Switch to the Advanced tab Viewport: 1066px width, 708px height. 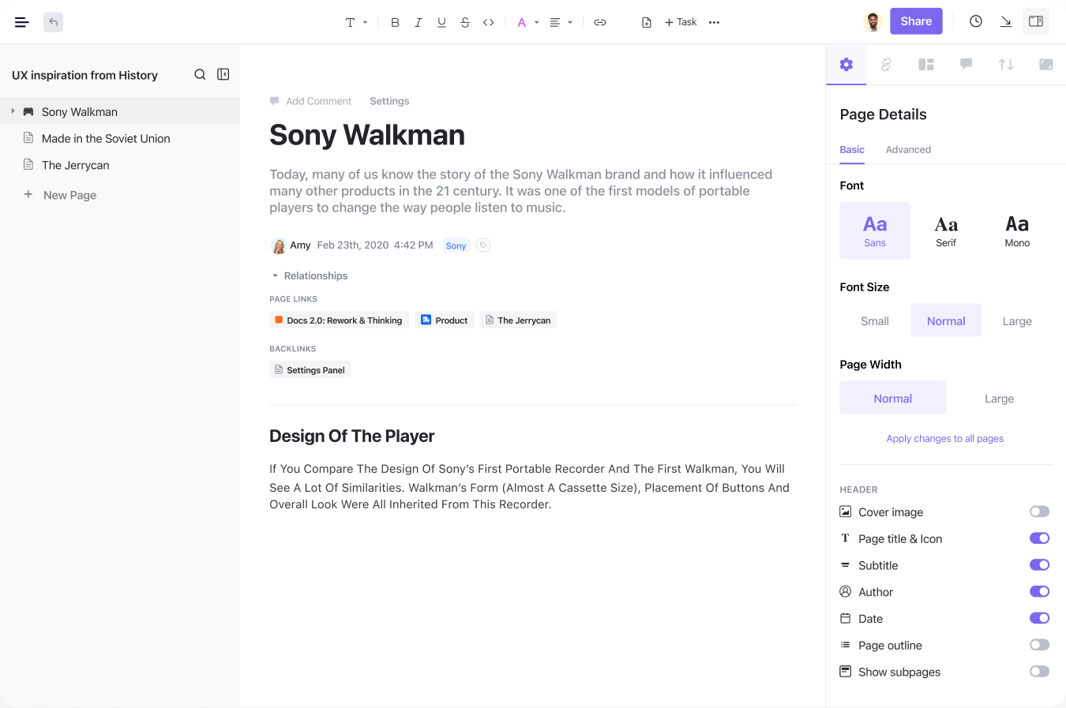click(908, 149)
